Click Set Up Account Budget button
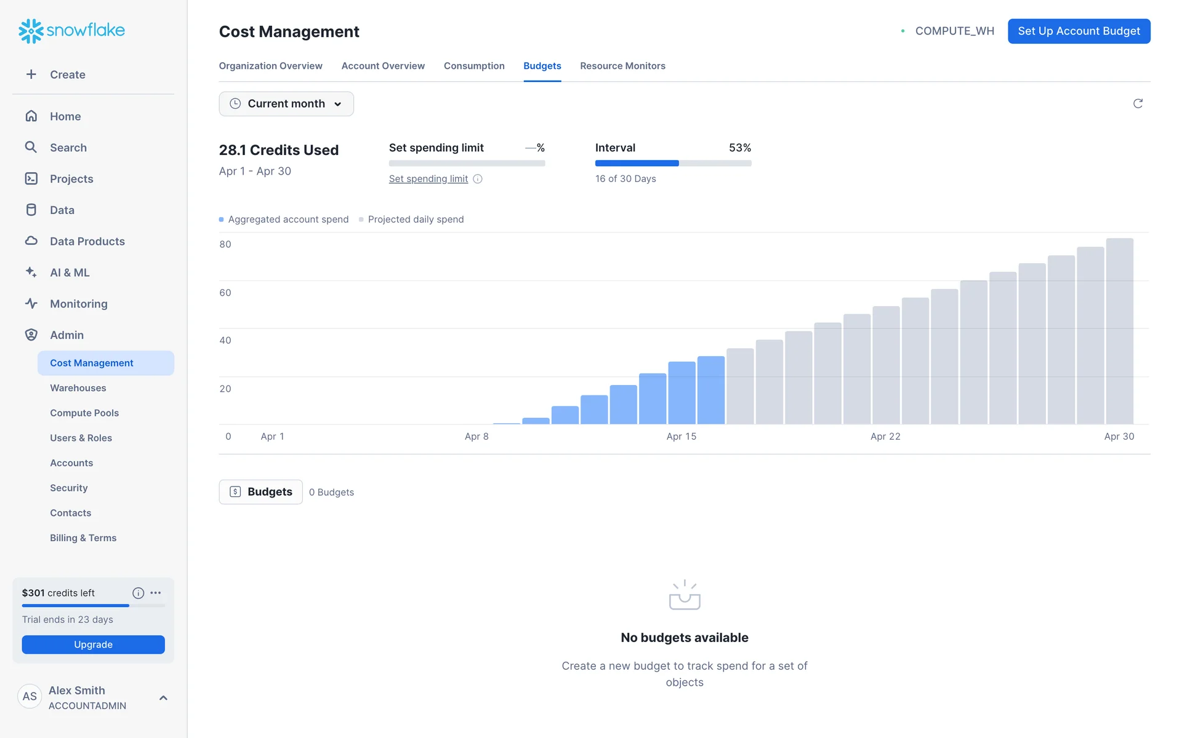 pos(1079,31)
